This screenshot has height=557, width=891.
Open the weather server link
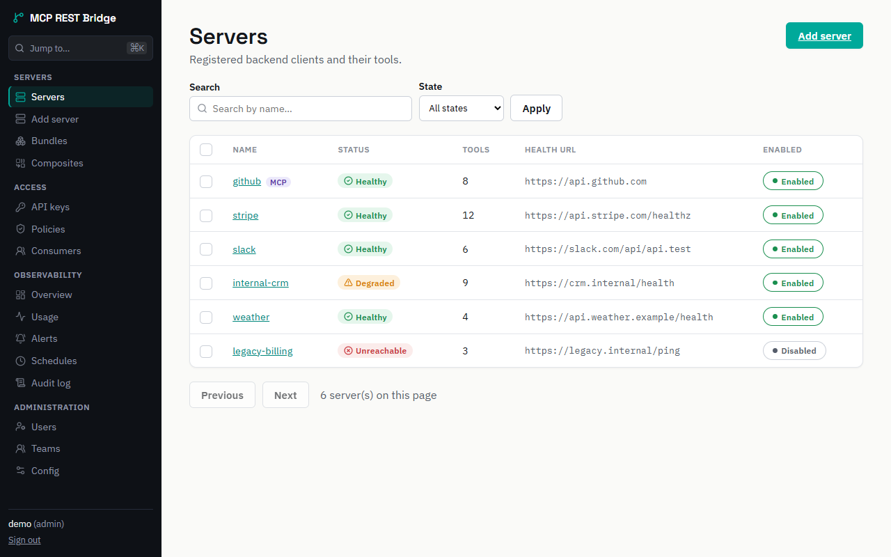pos(251,317)
